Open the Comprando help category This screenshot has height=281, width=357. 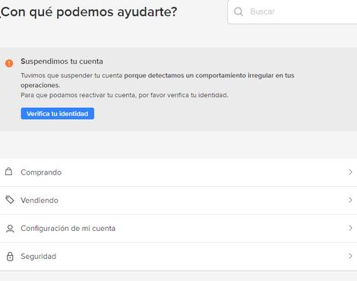coord(178,172)
